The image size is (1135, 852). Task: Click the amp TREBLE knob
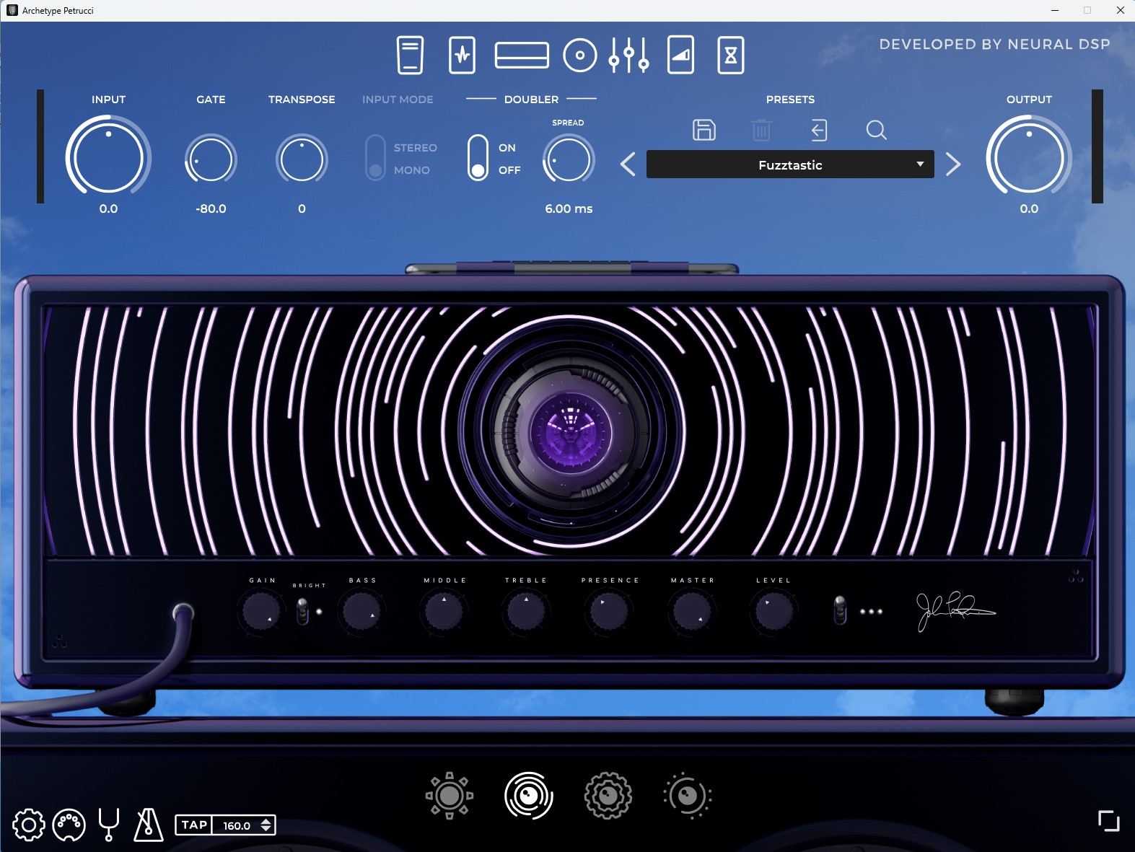pos(526,612)
